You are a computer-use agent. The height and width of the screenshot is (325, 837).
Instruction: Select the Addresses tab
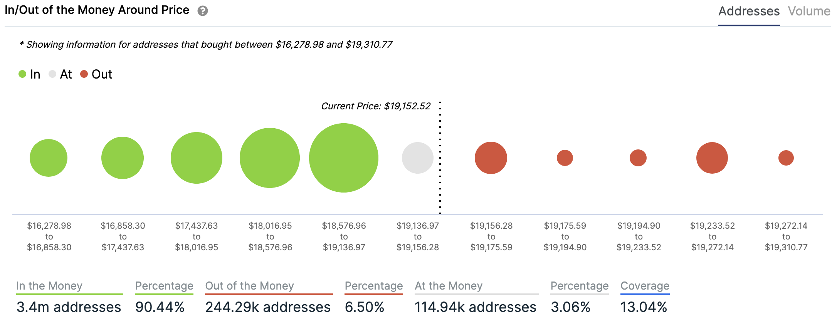click(749, 11)
